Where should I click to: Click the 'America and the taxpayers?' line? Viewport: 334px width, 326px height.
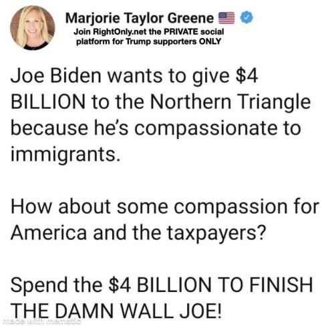[x=138, y=233]
